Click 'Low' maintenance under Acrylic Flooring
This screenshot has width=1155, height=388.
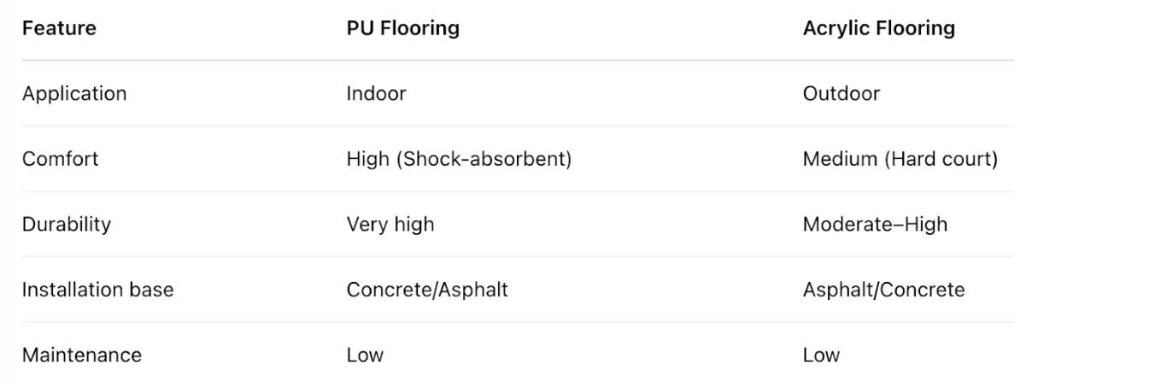pyautogui.click(x=821, y=356)
